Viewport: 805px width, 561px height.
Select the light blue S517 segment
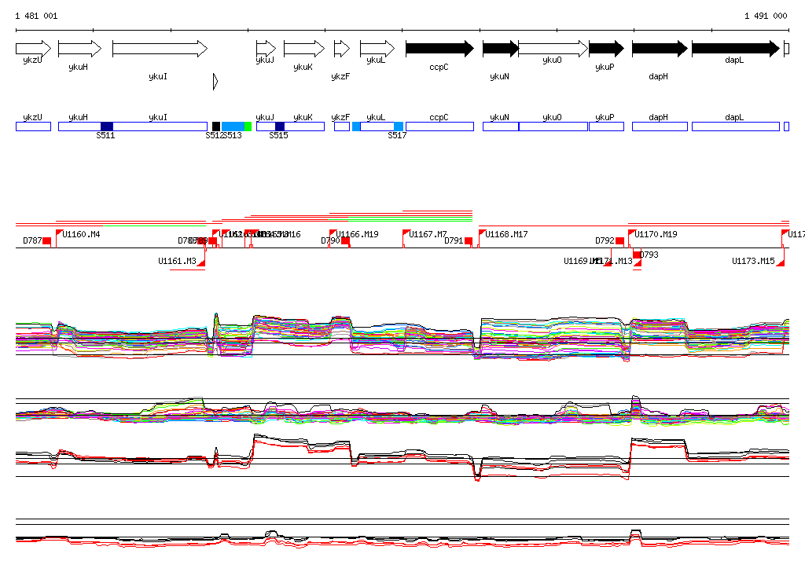pos(399,126)
